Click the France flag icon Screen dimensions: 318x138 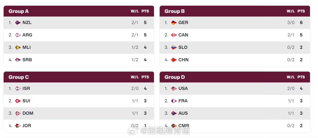click(x=174, y=101)
